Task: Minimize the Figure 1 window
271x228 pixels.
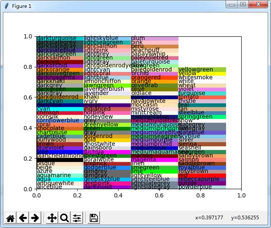Action: pos(232,4)
